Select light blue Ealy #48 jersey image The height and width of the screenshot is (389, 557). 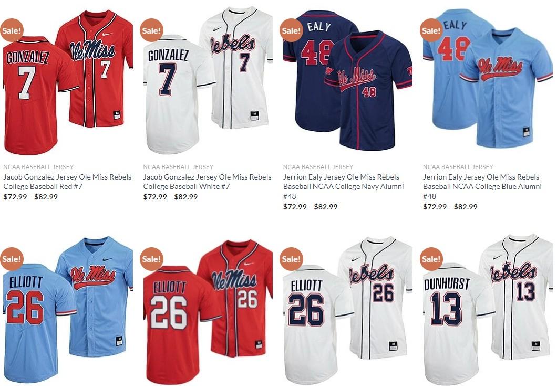coord(488,78)
